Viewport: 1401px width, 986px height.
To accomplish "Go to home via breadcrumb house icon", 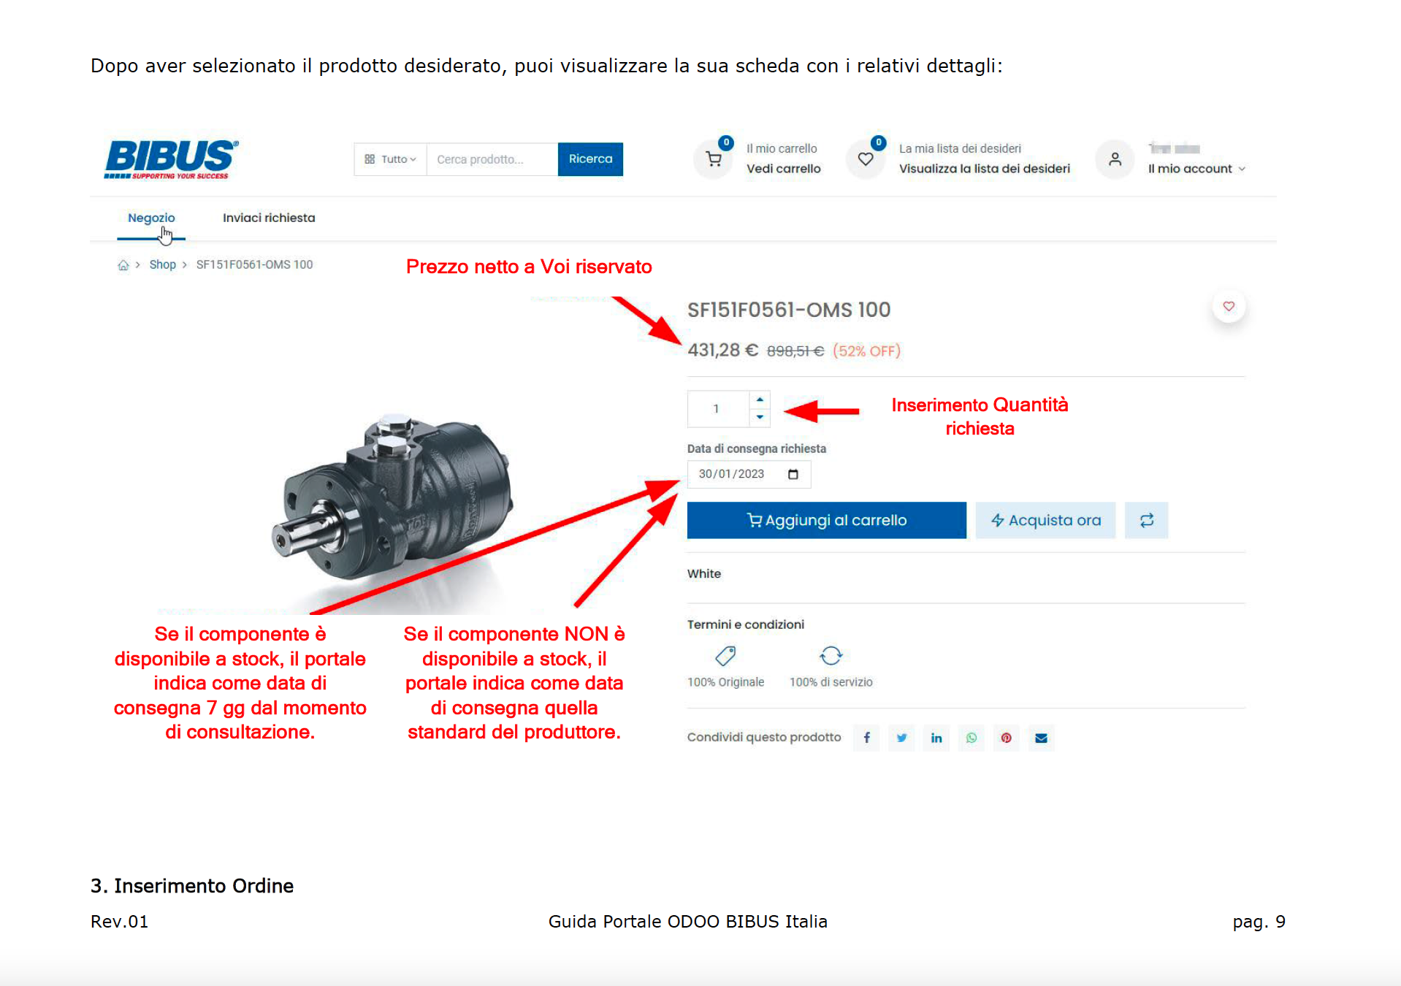I will click(123, 265).
